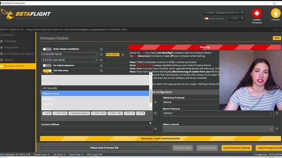Viewport: 282px width, 158px height.
Task: Click the Exit DFU Mode button
Action: tap(183, 148)
